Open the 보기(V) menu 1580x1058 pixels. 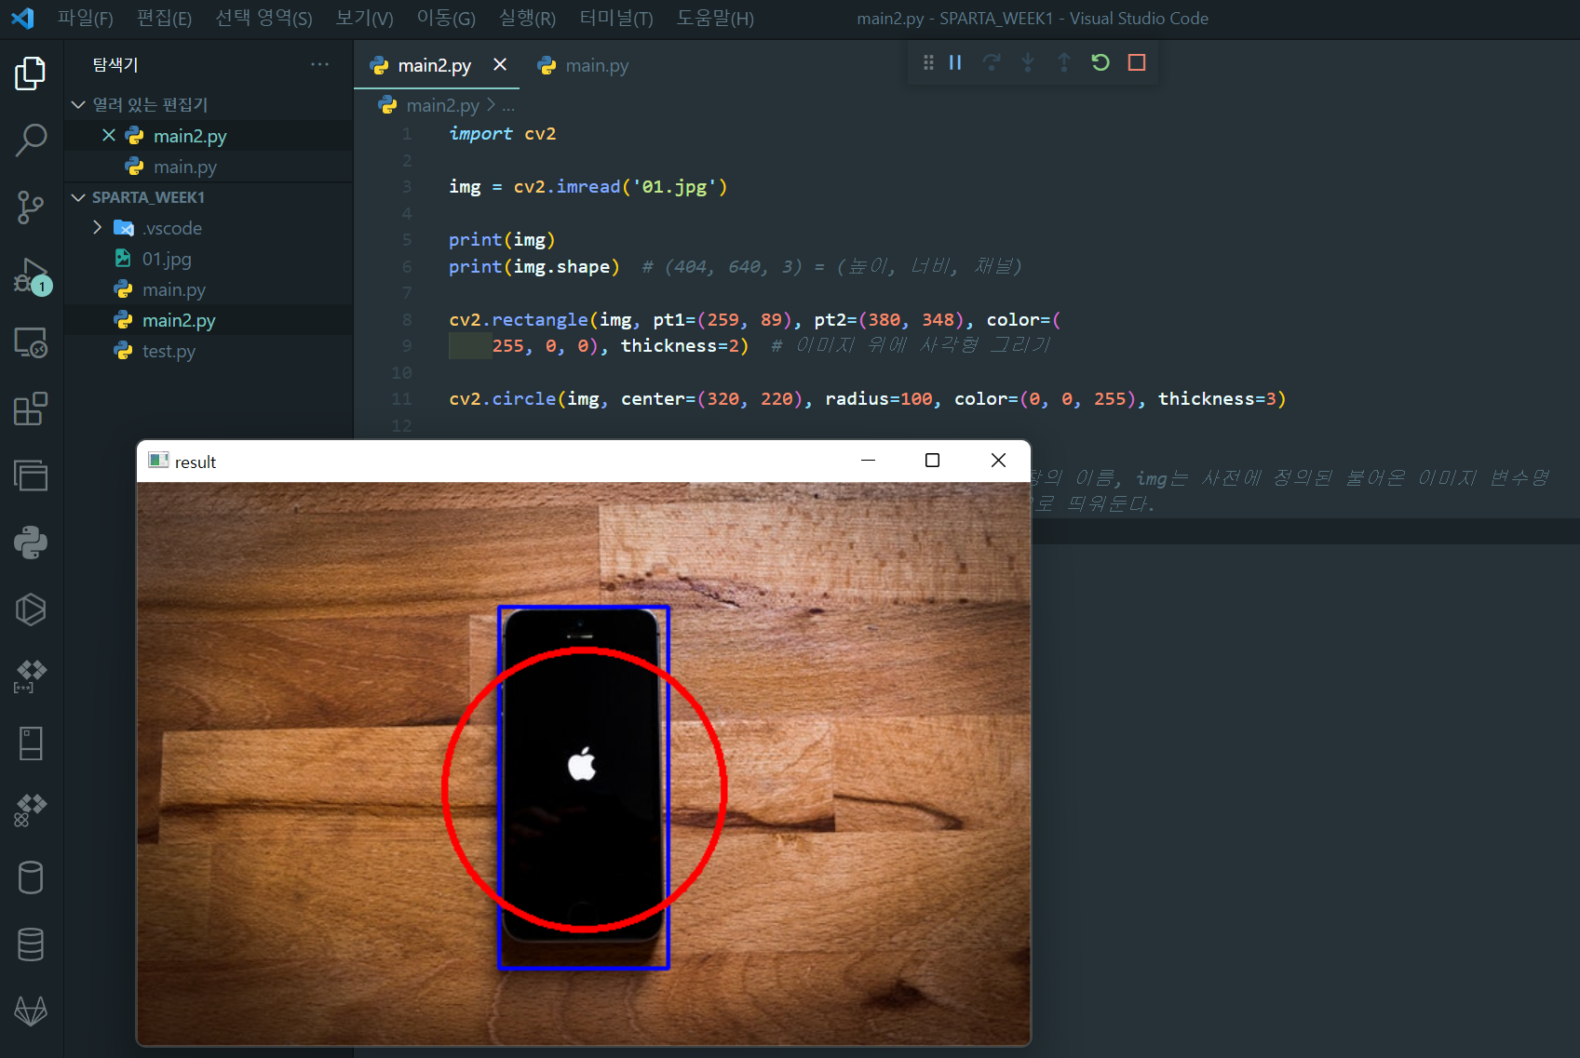[364, 18]
